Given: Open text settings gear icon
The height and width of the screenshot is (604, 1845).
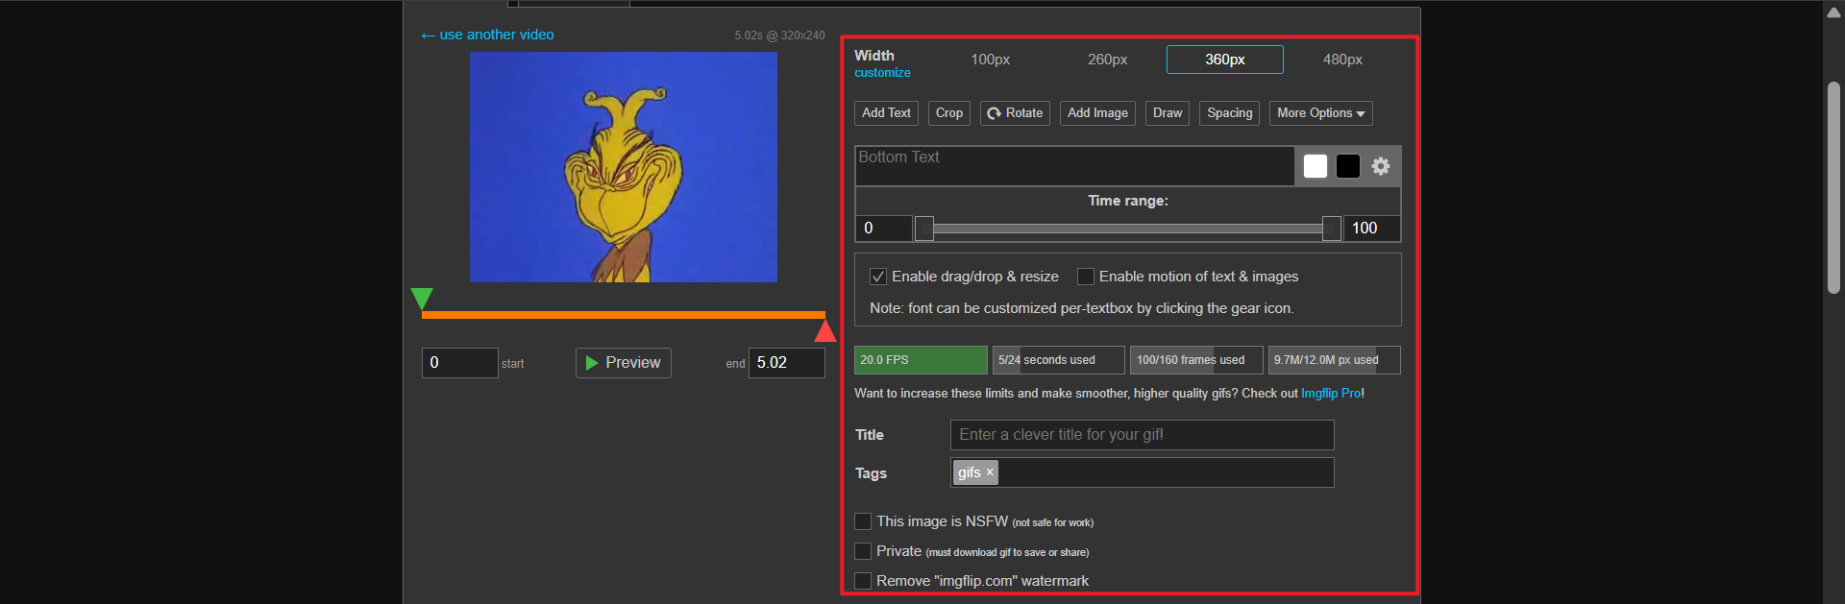Looking at the screenshot, I should 1380,166.
